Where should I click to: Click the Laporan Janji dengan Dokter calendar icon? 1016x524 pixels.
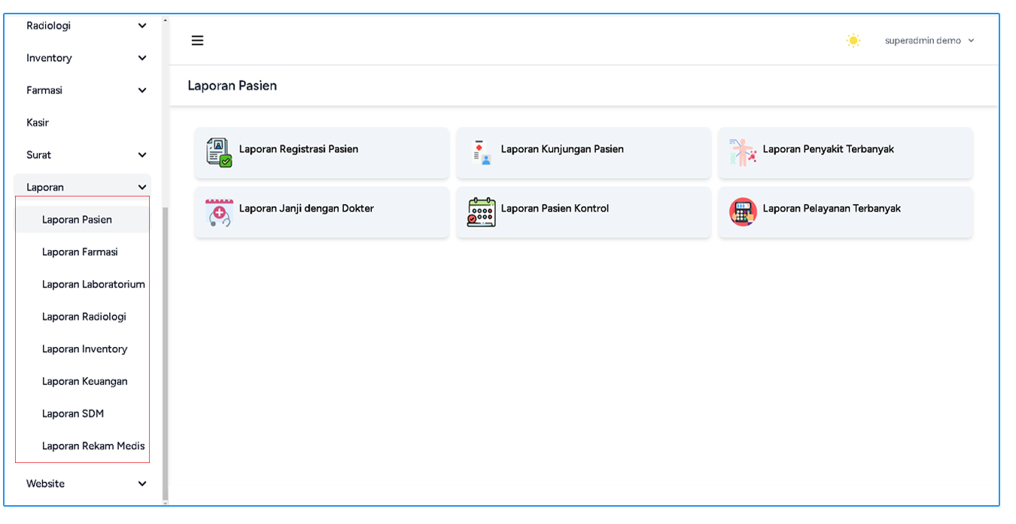tap(218, 212)
